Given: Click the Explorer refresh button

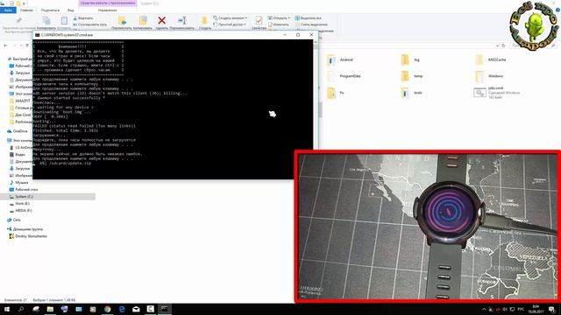Looking at the screenshot, I should (503, 45).
